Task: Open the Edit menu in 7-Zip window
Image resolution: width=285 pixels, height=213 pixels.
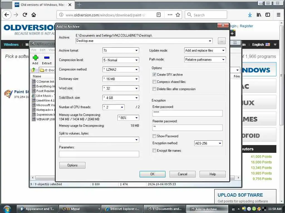Action: point(43,50)
